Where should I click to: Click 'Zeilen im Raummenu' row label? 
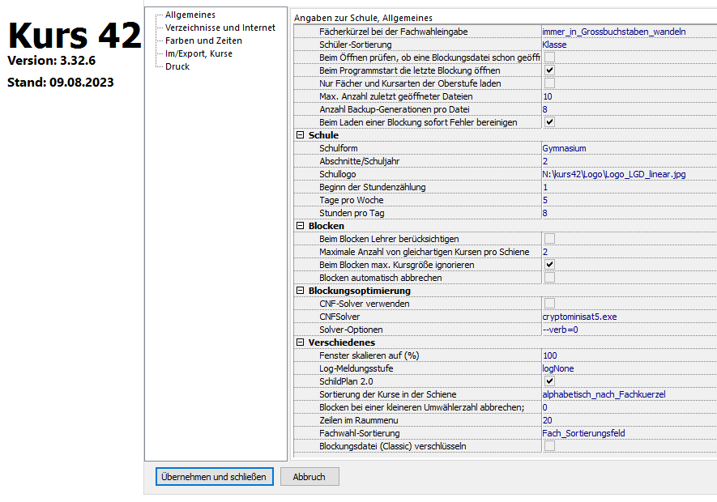click(358, 420)
